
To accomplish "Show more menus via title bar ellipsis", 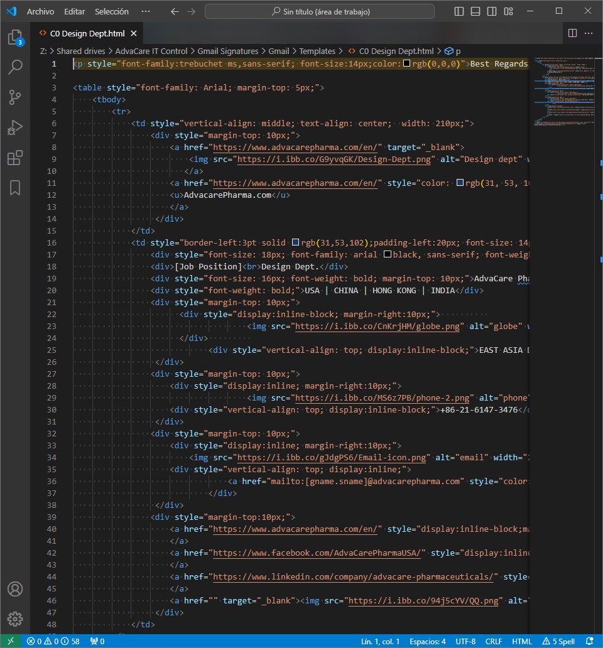I will point(146,11).
